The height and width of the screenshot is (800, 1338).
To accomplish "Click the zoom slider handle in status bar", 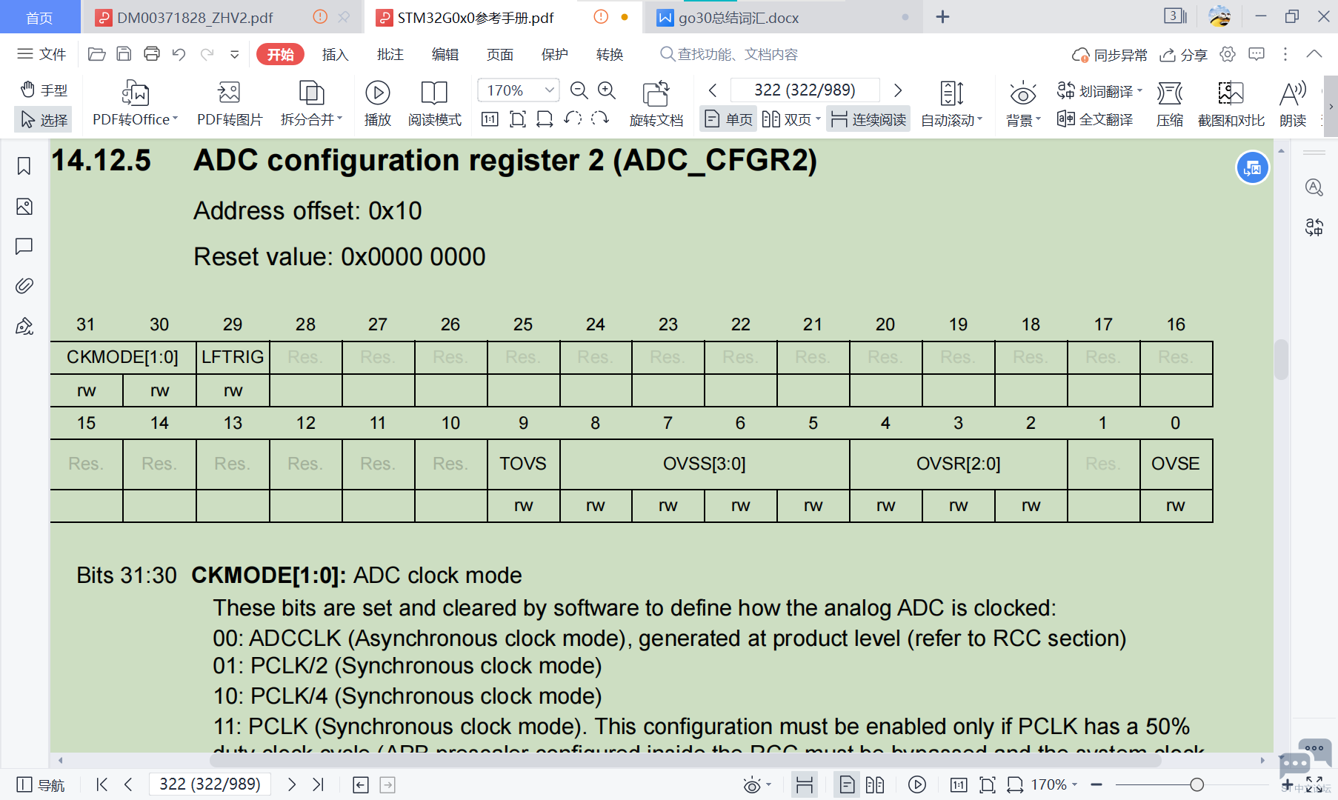I will coord(1196,784).
